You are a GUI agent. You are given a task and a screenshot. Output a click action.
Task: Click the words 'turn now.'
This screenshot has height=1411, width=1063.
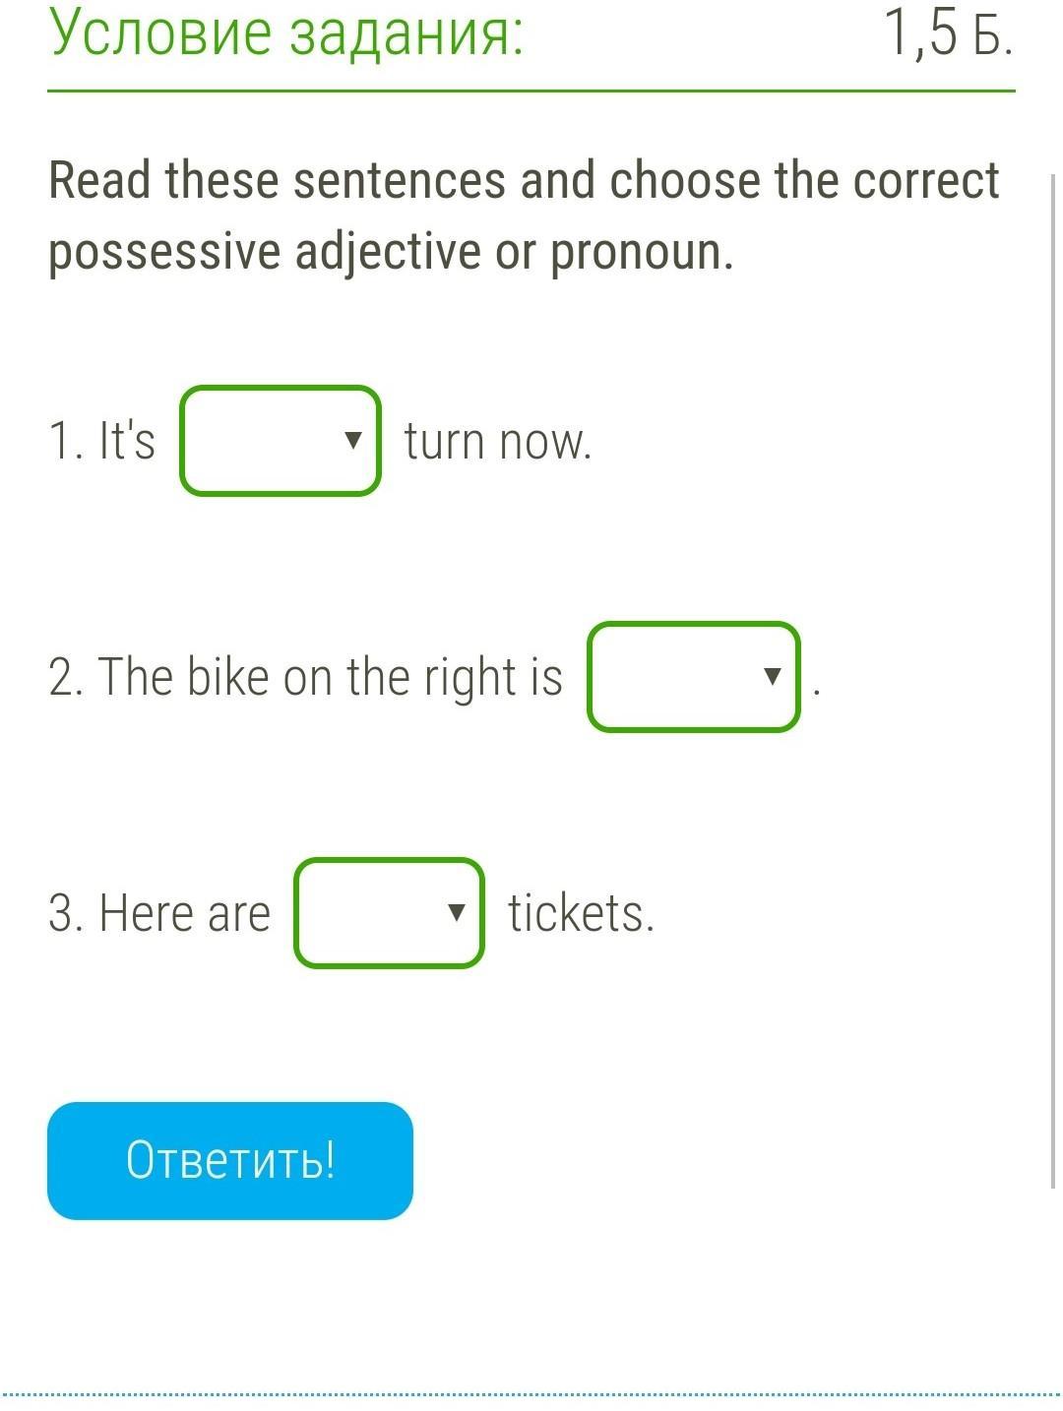pos(498,441)
